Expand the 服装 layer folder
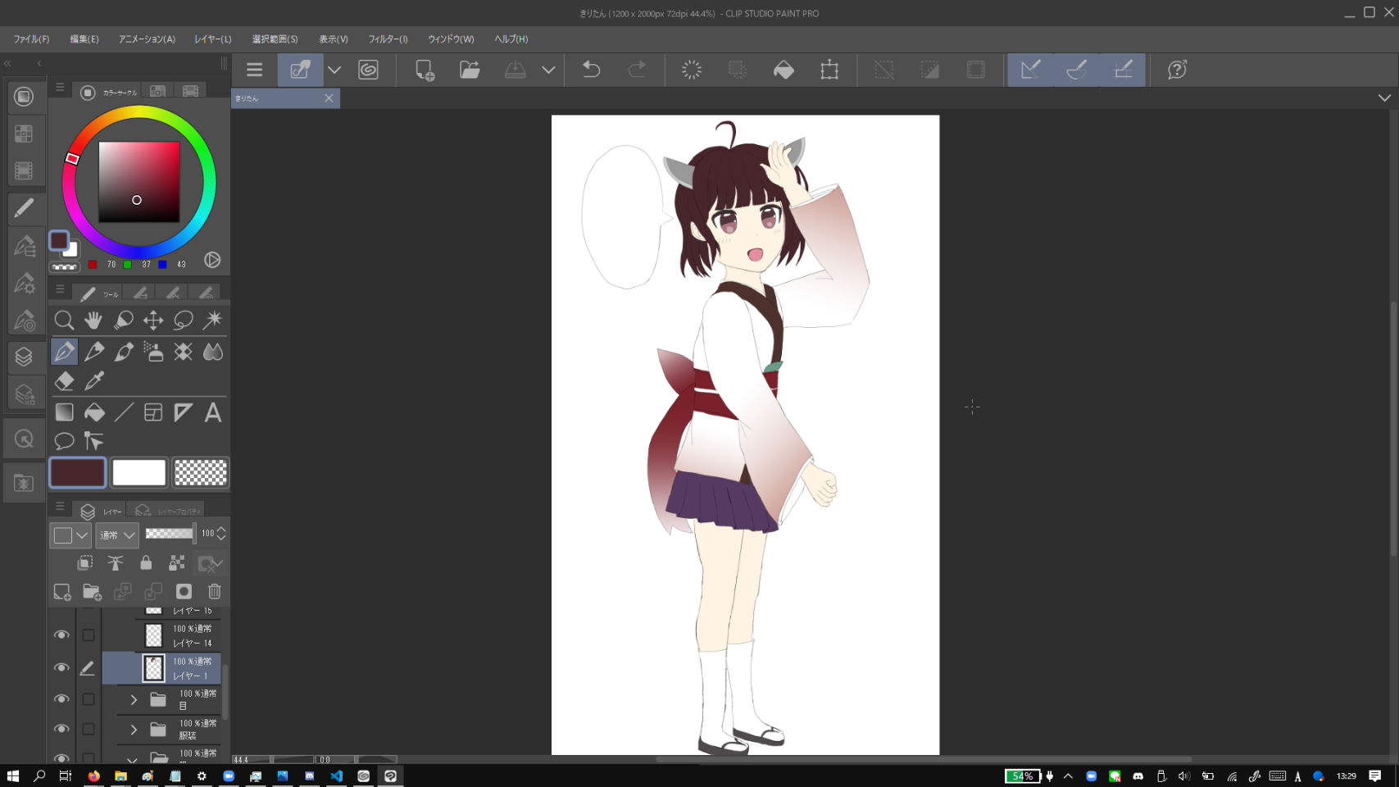Screen dimensions: 1399x787 (x=134, y=730)
